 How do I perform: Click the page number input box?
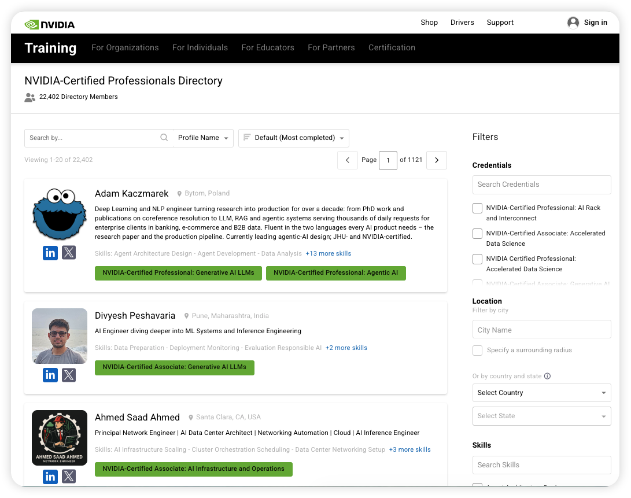click(x=388, y=160)
